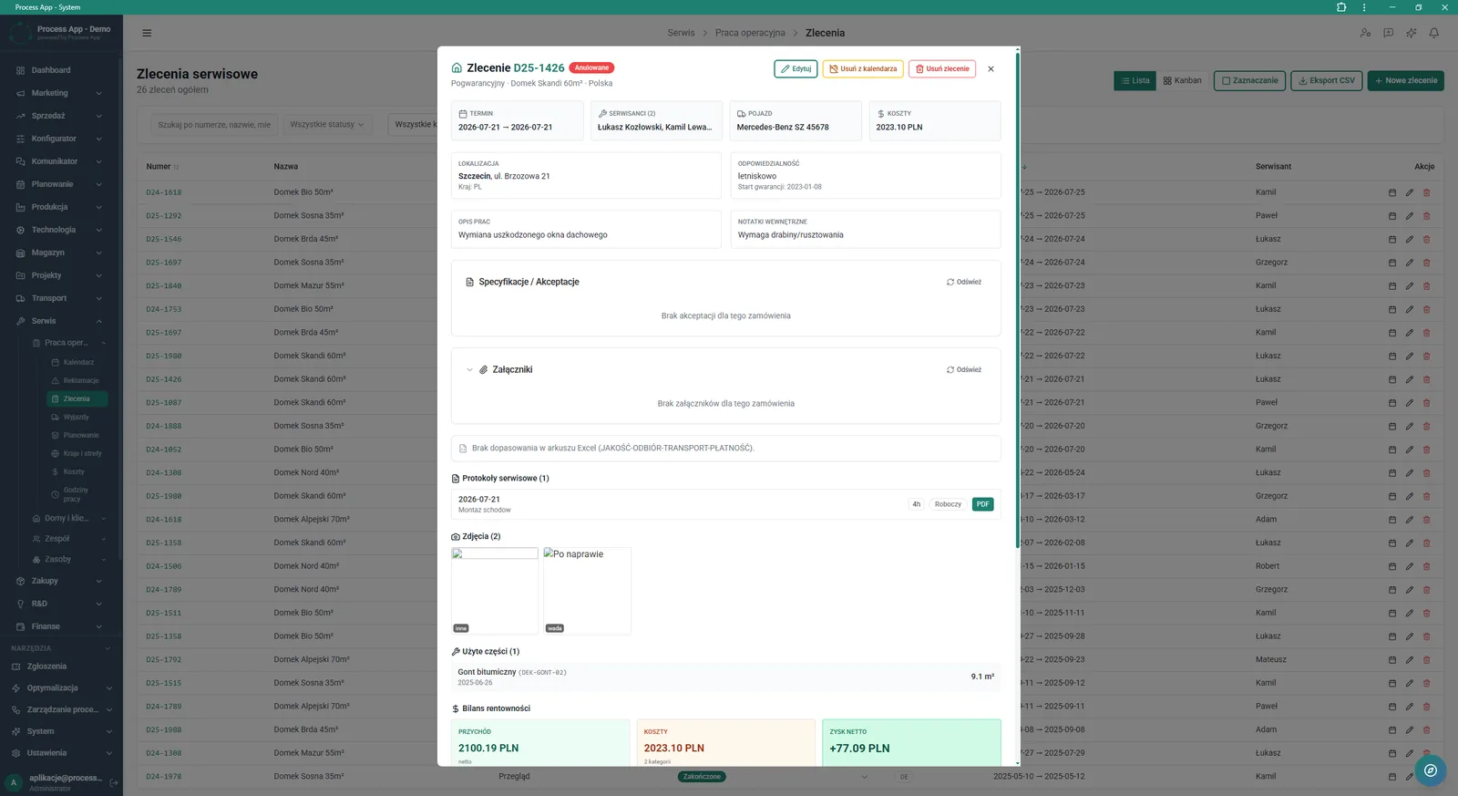Open Dashboard in the sidebar
The height and width of the screenshot is (796, 1458).
60,70
